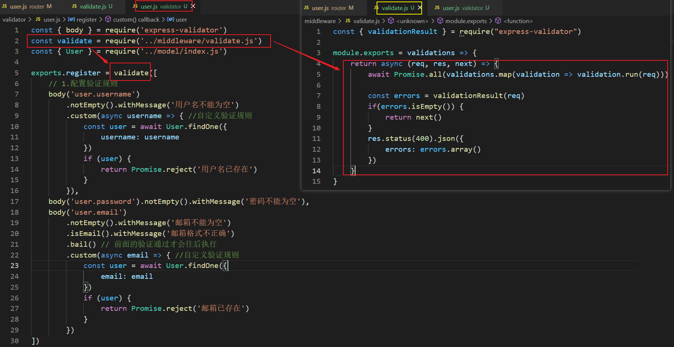The height and width of the screenshot is (347, 674).
Task: Click exports.register on line 5
Action: pyautogui.click(x=66, y=73)
